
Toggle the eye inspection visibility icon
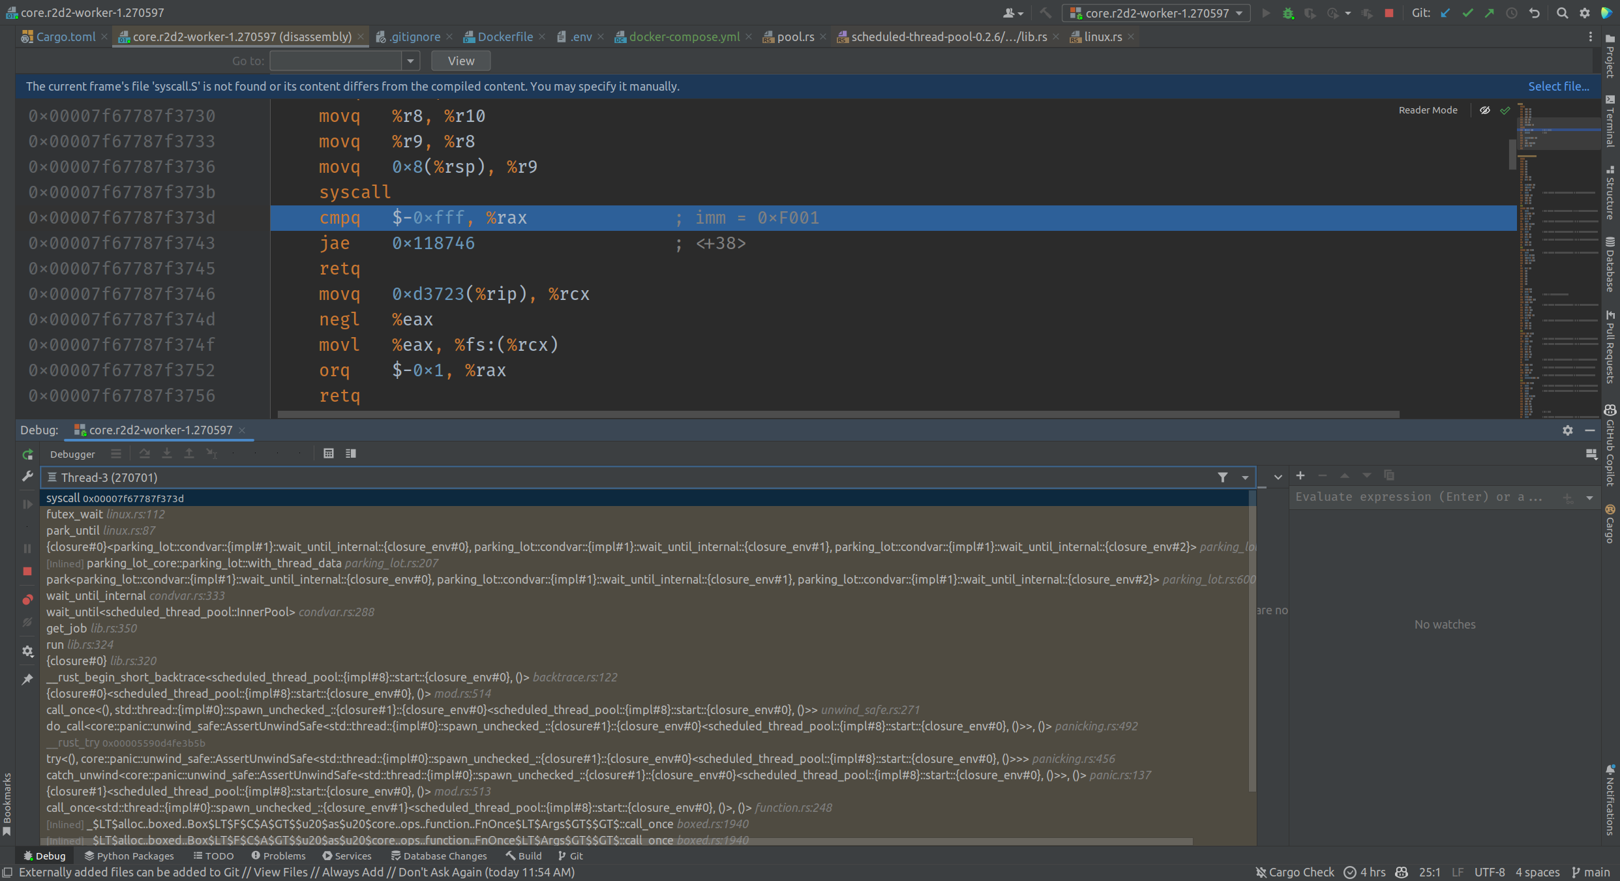pos(1485,110)
